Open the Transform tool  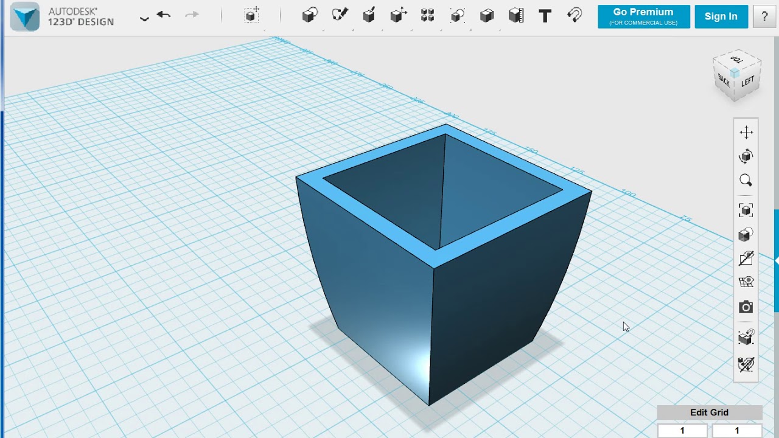252,15
